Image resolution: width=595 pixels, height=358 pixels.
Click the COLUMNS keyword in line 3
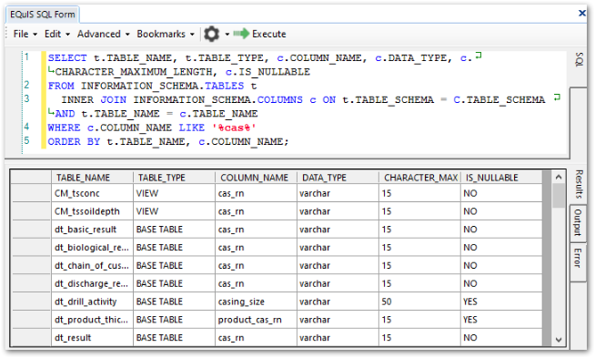[x=280, y=100]
